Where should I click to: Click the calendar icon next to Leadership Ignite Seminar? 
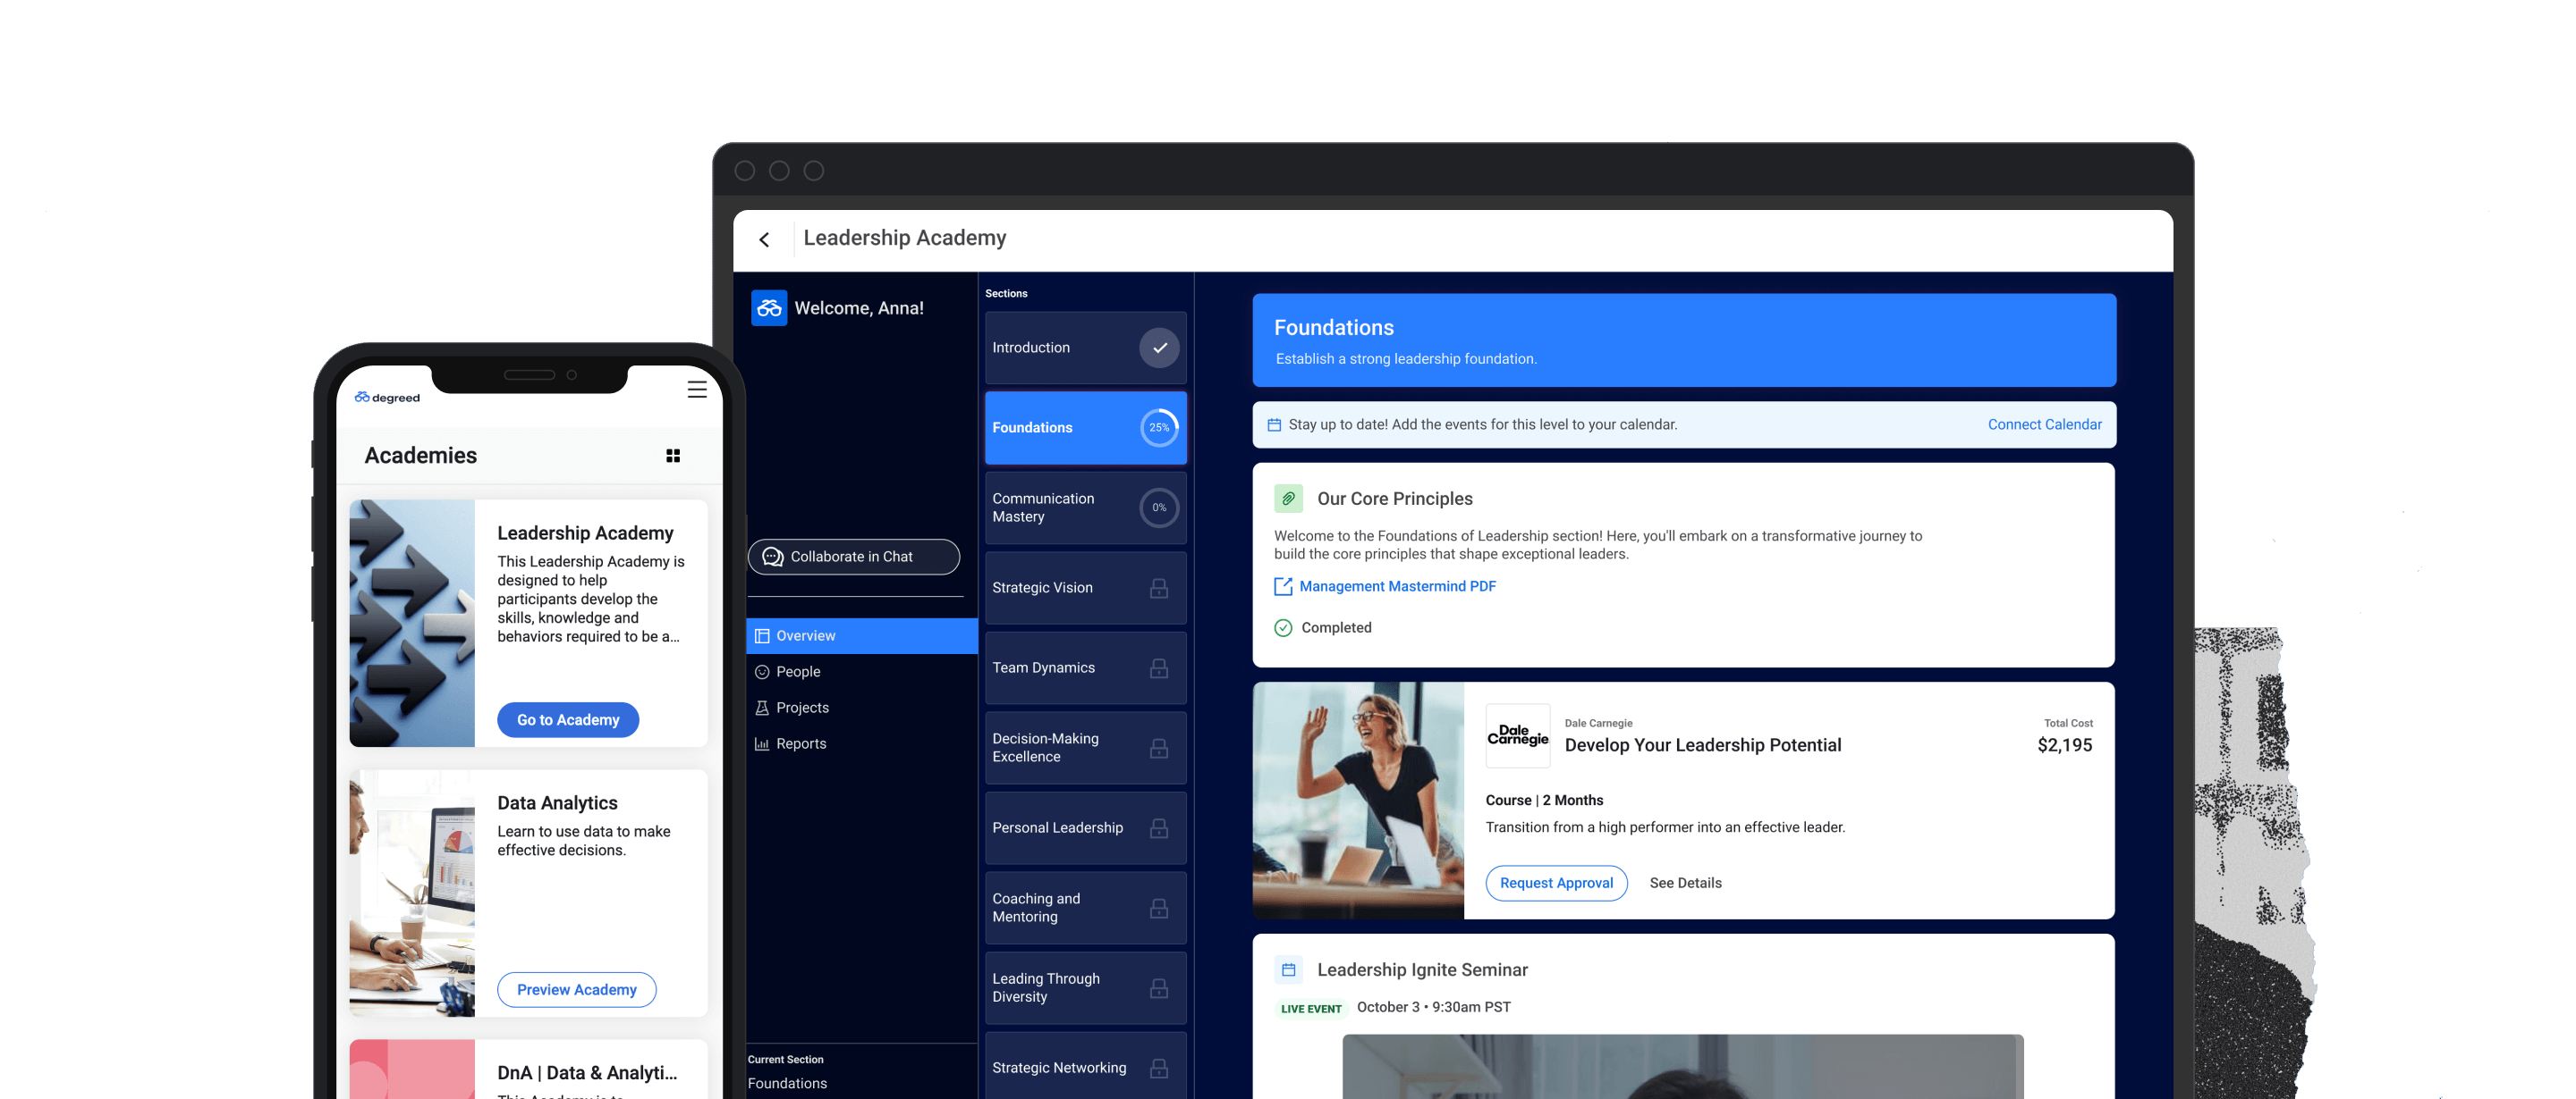tap(1288, 970)
